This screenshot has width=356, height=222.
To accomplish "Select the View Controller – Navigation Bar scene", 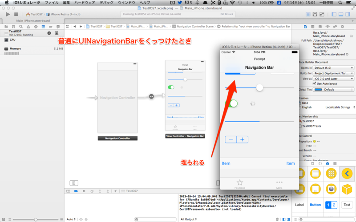I will 185,95.
